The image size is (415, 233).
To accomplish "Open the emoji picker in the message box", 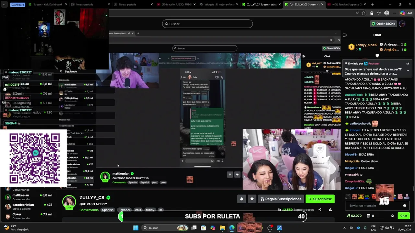I will point(405,205).
